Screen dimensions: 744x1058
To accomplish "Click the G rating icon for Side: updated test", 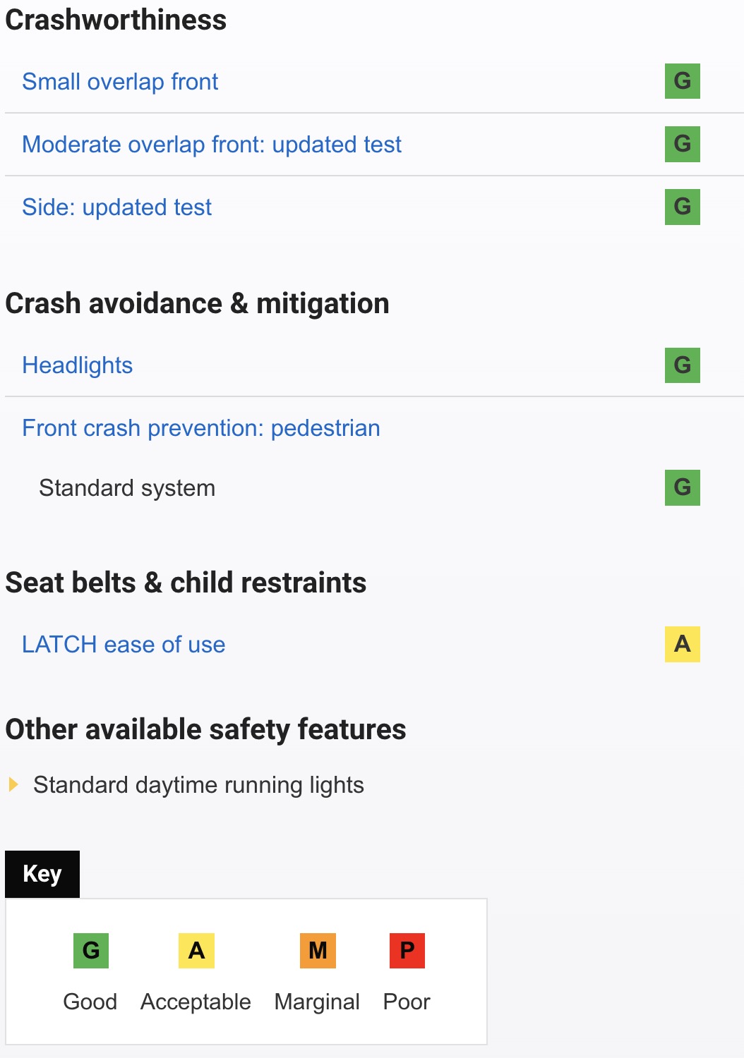I will click(682, 207).
